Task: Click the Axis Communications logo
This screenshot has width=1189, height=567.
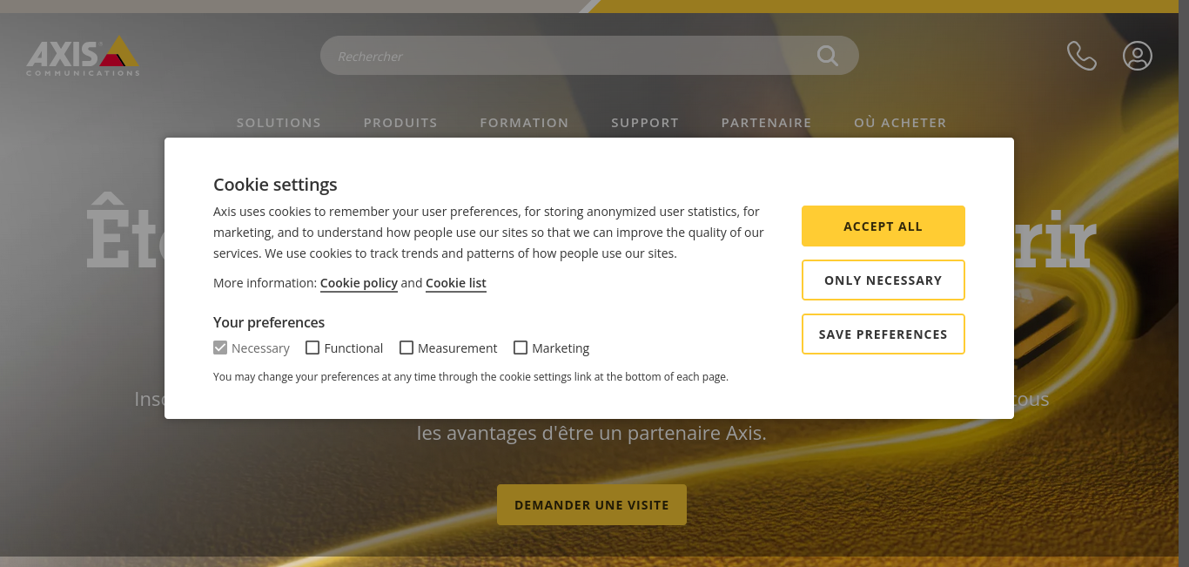Action: click(x=83, y=57)
